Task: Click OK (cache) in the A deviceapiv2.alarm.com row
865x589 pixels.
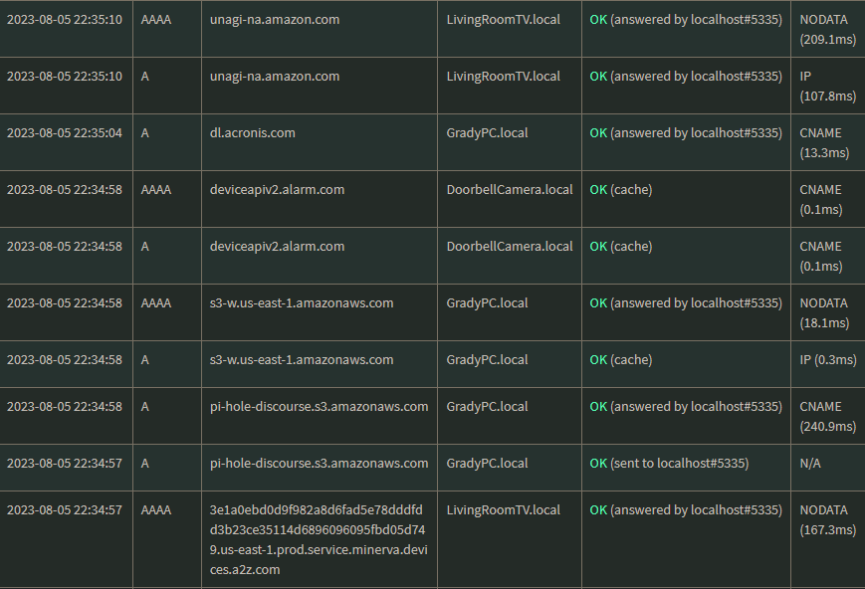Action: click(620, 247)
